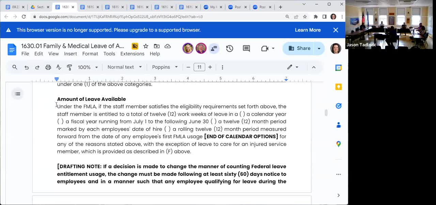Open the Extensions menu
The width and height of the screenshot is (436, 205).
pos(132,54)
